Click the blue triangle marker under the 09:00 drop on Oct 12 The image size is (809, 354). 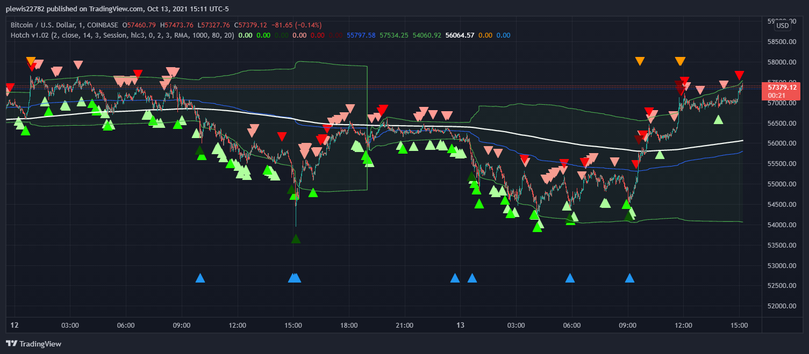(200, 278)
